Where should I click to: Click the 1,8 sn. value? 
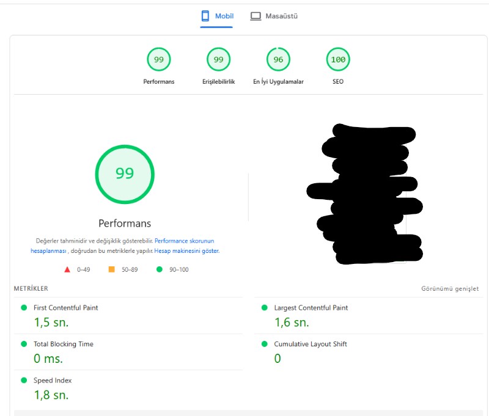point(51,395)
